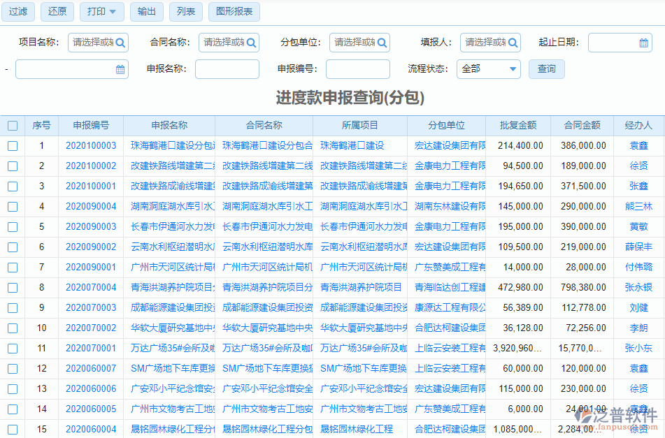Screen dimensions: 665x438
Task: Switch to the 列表 view tab
Action: (185, 12)
